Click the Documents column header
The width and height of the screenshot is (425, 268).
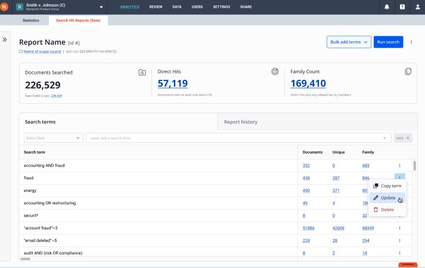312,152
